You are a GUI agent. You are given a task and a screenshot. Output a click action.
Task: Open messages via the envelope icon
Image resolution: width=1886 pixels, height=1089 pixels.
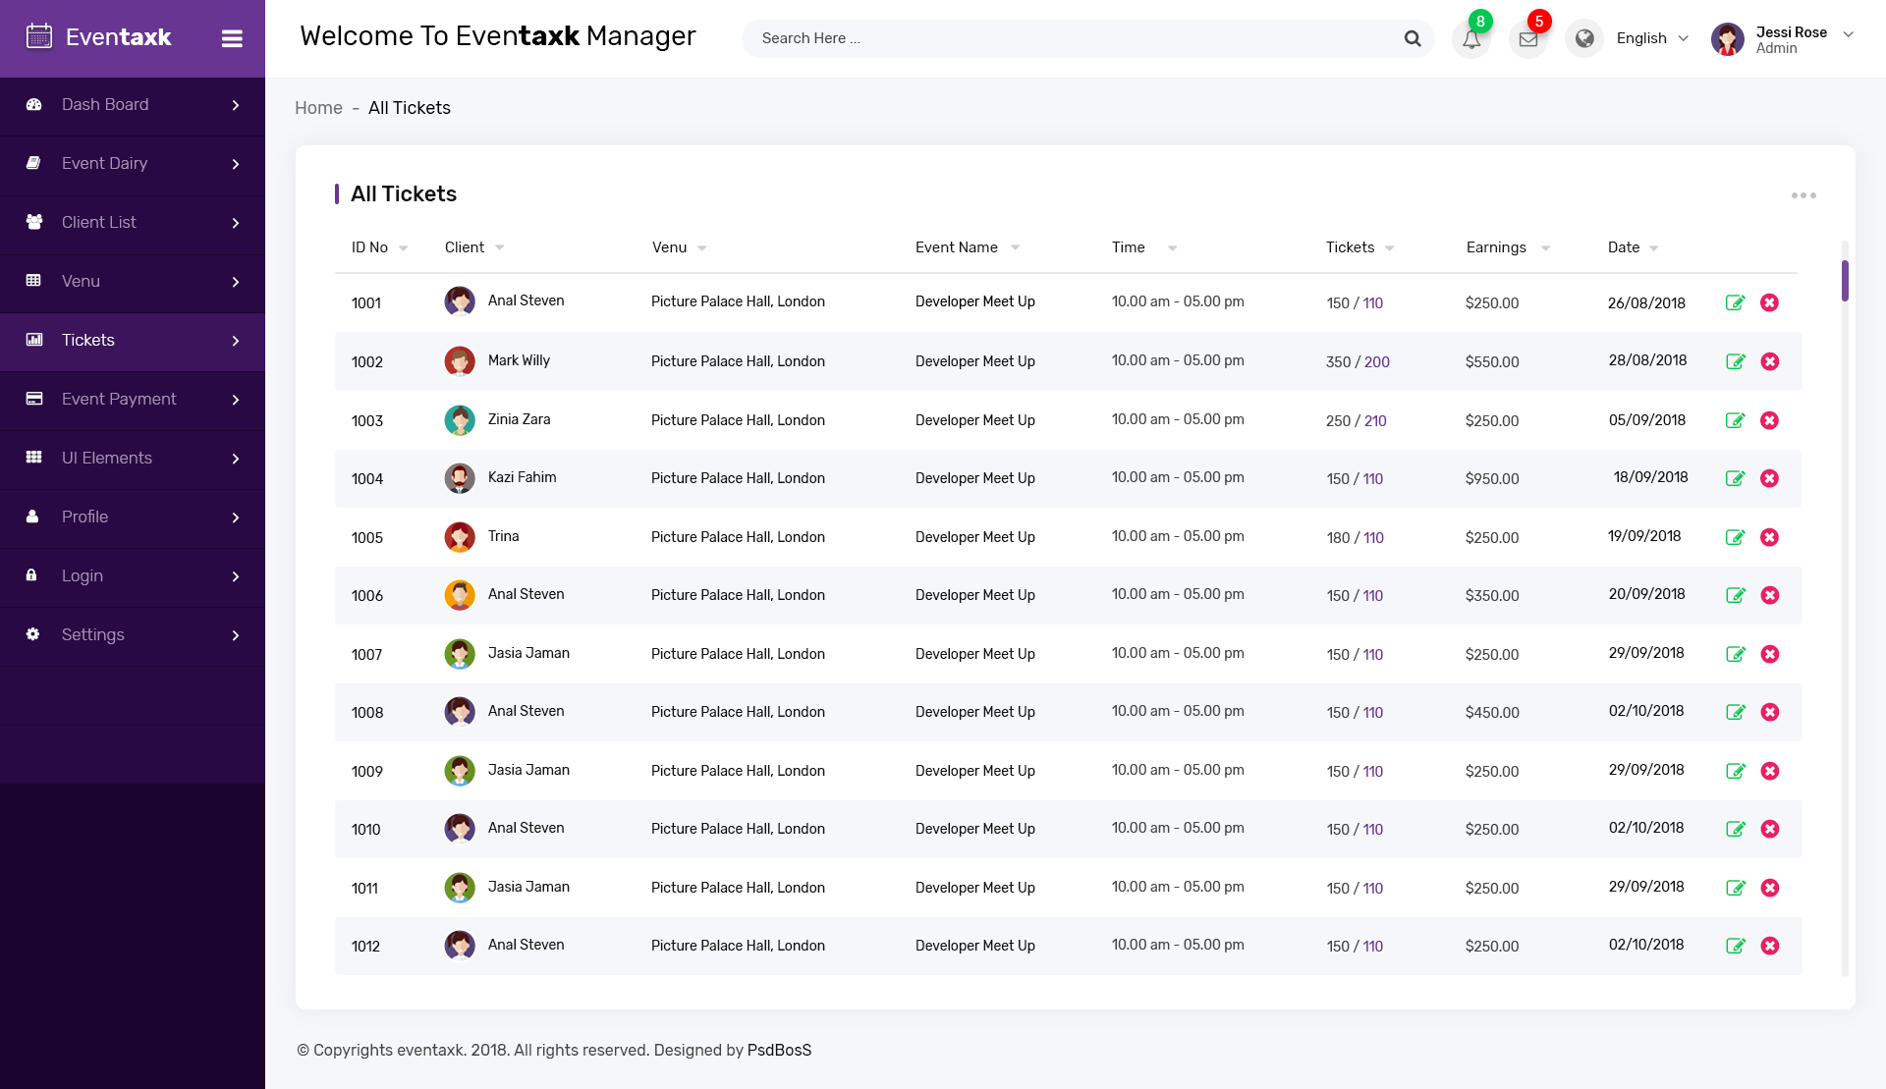[x=1527, y=38]
